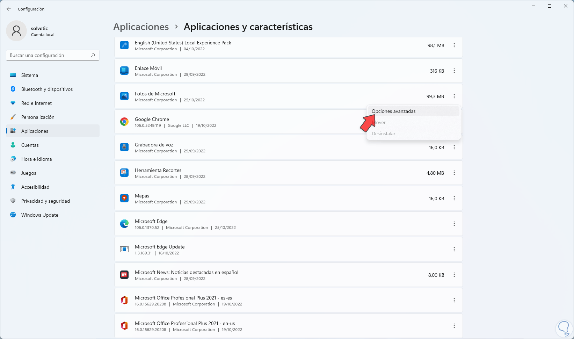
Task: Click the Mapas app icon
Action: pos(124,198)
